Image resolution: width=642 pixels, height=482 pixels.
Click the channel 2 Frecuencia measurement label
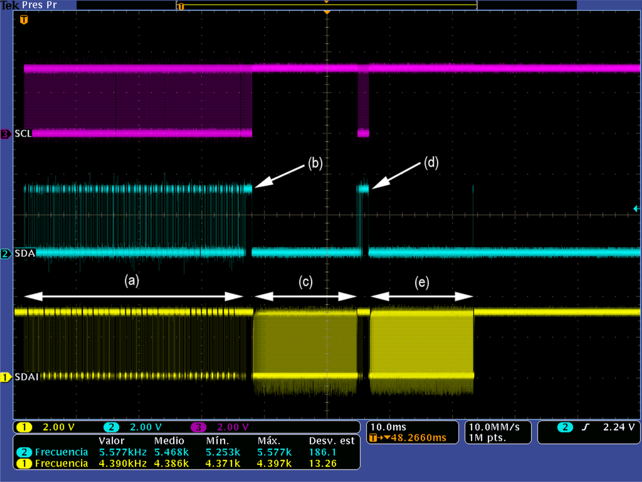pos(61,452)
